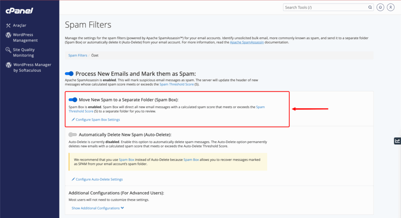Enable the Auto-Delete New Spam switch
Image resolution: width=401 pixels, height=218 pixels.
[72, 134]
